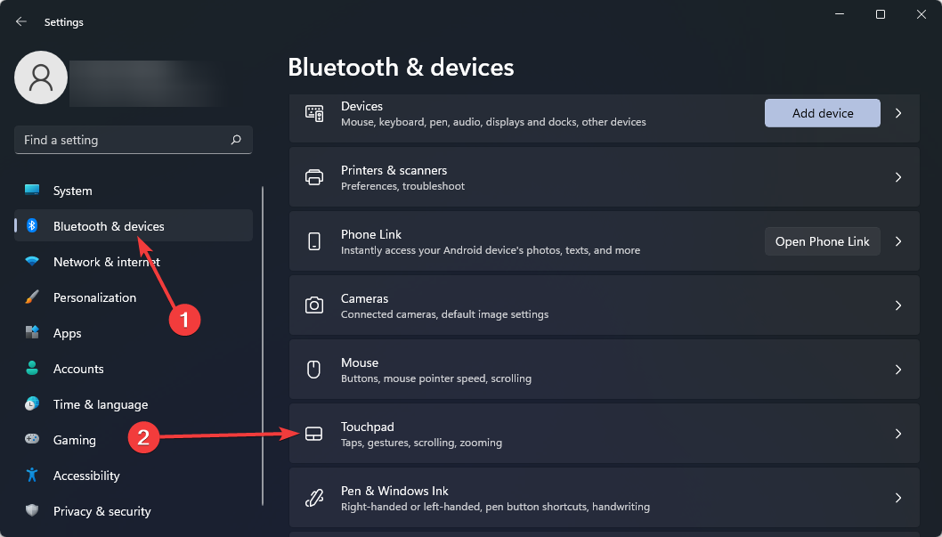The width and height of the screenshot is (942, 537).
Task: Click the Touchpad icon
Action: tap(313, 434)
